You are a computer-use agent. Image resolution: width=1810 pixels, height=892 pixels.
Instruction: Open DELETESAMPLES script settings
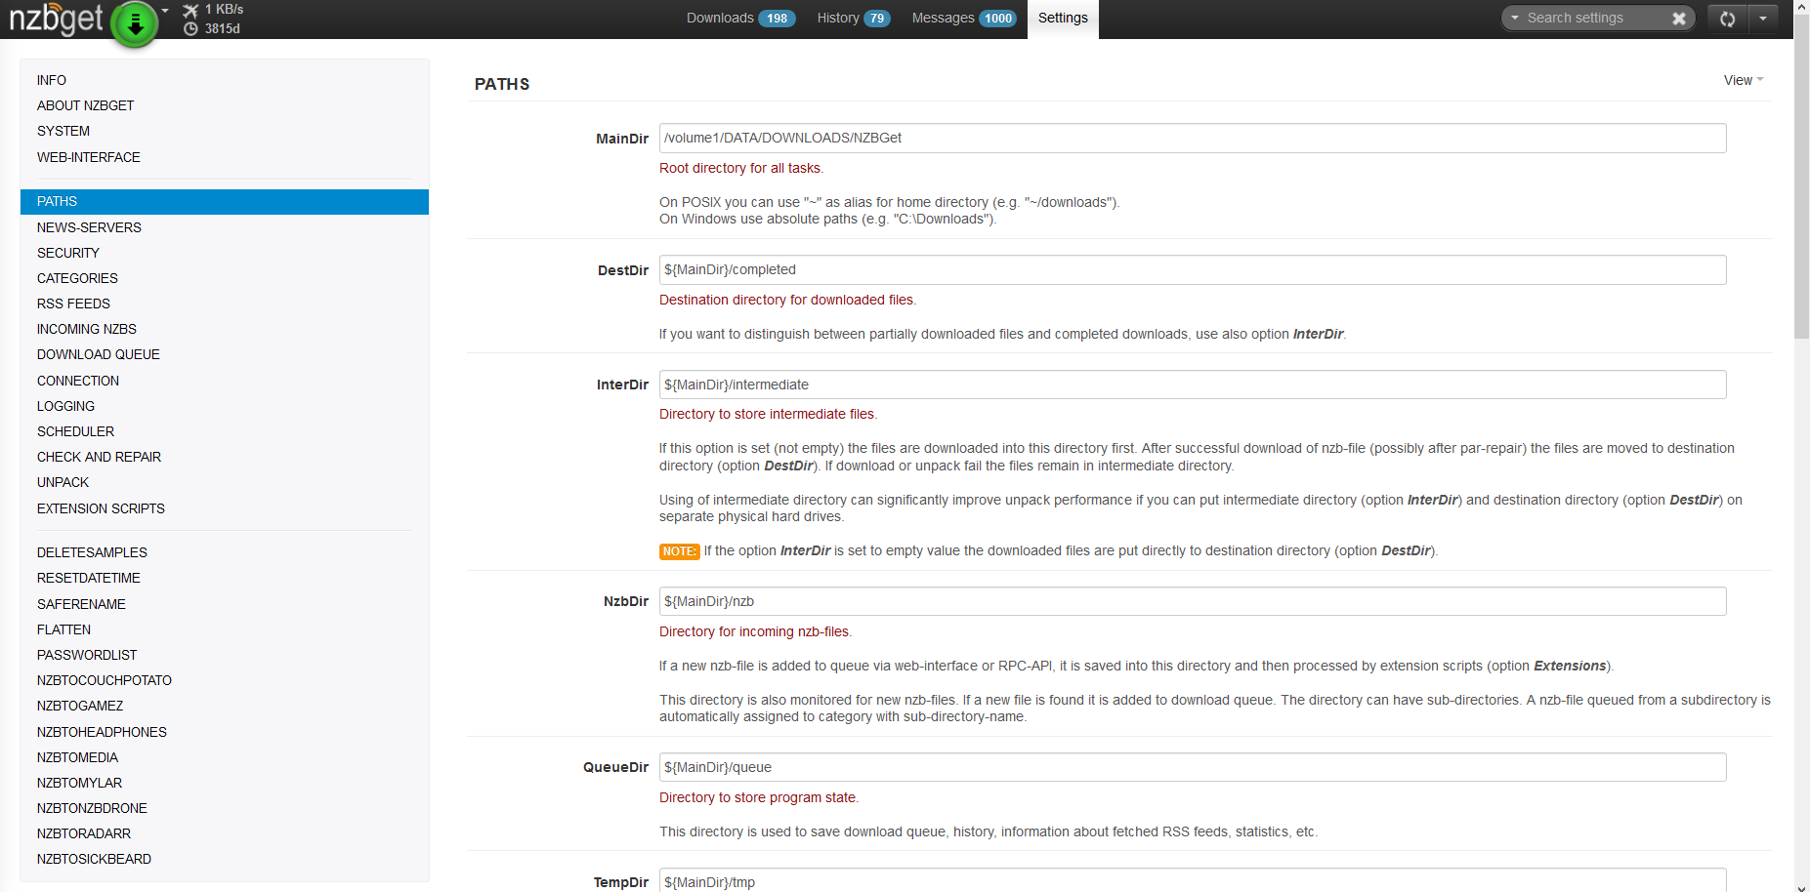225,552
